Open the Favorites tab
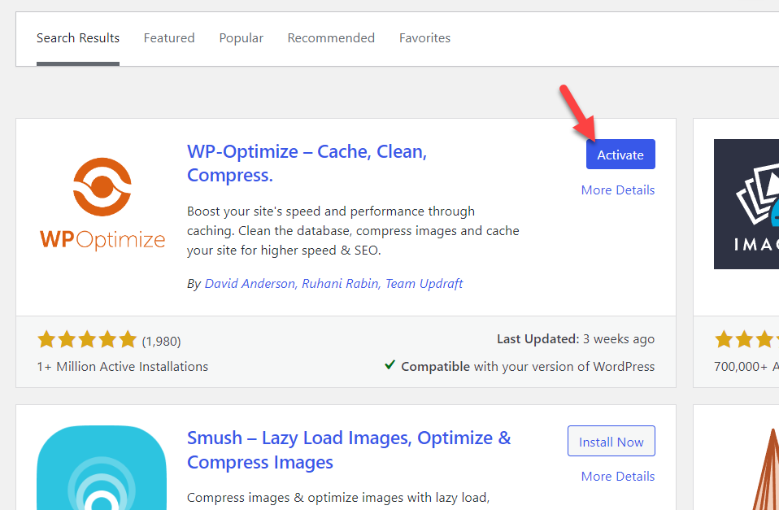 [424, 37]
